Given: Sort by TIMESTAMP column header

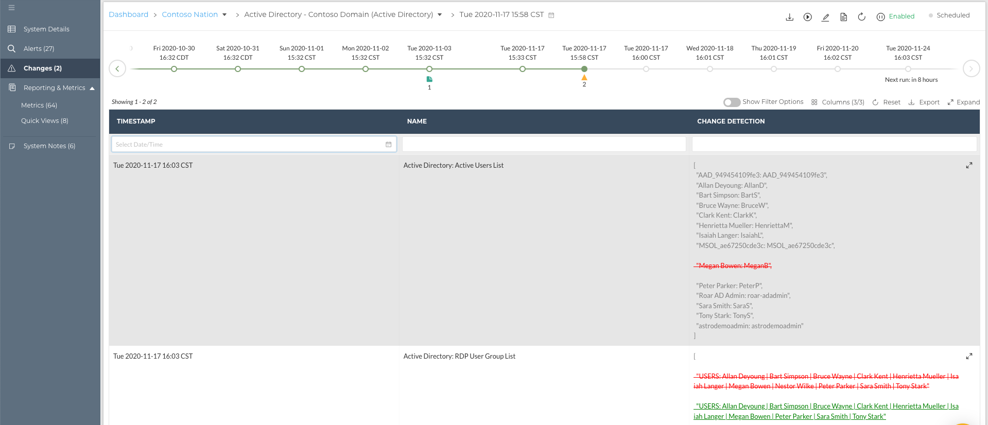Looking at the screenshot, I should point(136,121).
